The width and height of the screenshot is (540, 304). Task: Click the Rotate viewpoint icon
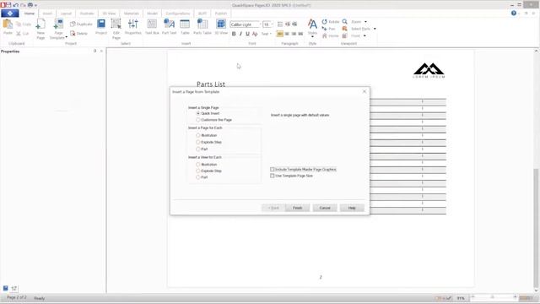point(324,22)
